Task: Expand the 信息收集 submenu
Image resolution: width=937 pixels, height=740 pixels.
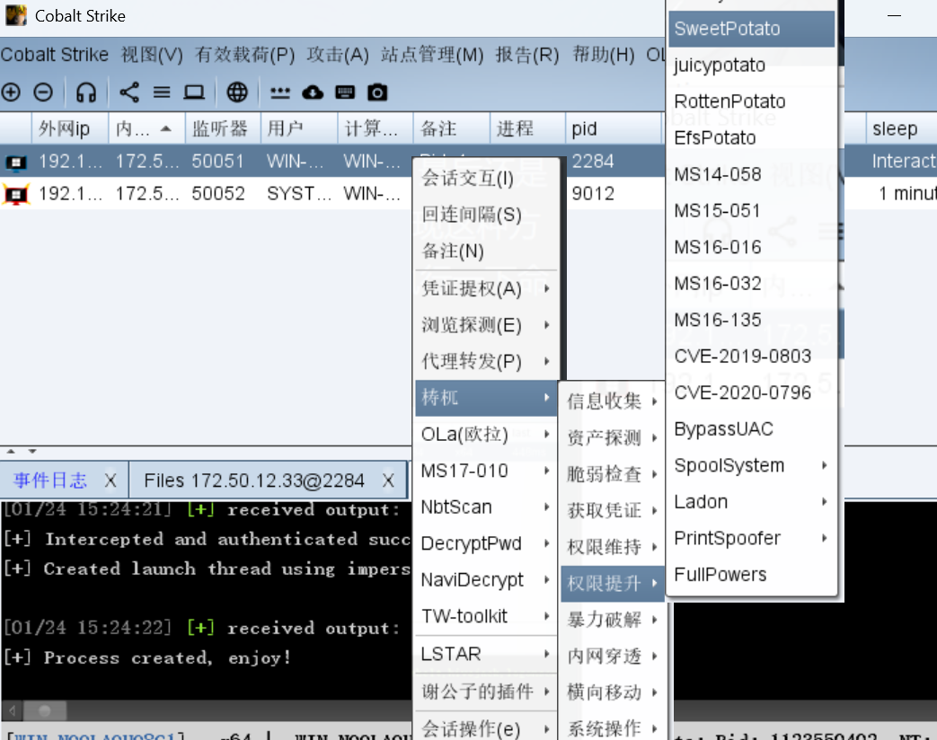Action: coord(613,401)
